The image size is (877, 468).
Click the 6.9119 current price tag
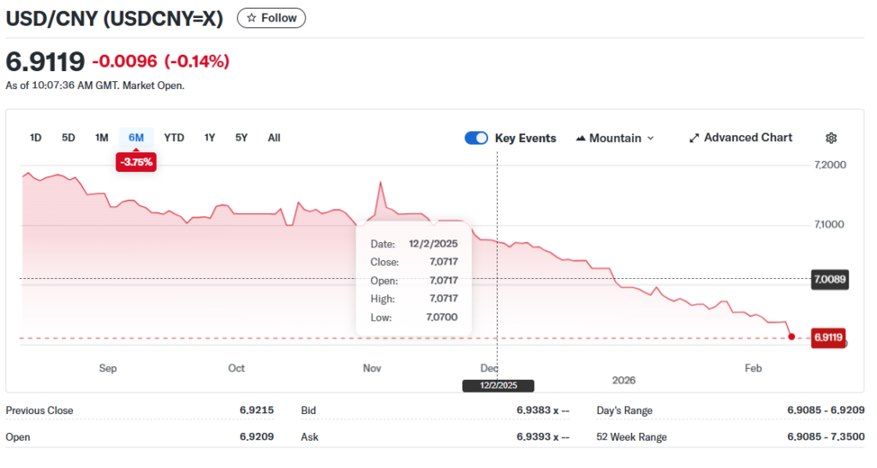(828, 337)
